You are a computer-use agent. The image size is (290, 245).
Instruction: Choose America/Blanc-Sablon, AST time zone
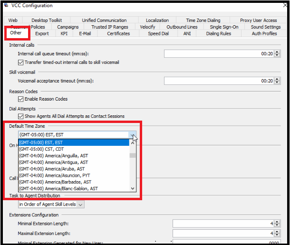pos(74,189)
